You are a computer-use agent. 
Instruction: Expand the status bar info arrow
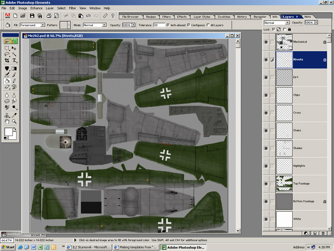75,240
